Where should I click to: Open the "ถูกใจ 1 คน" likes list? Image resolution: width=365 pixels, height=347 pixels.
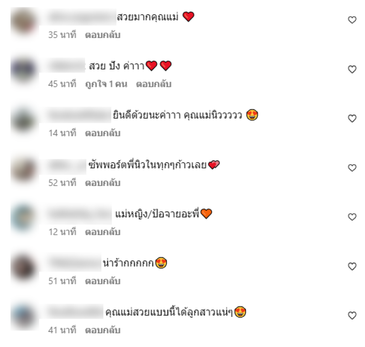(106, 84)
